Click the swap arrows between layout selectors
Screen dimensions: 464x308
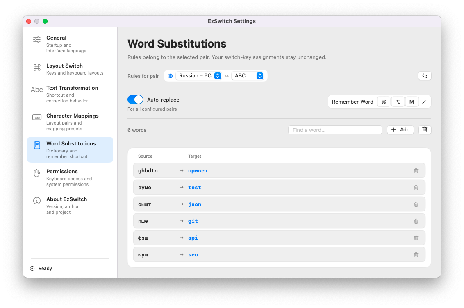[227, 76]
